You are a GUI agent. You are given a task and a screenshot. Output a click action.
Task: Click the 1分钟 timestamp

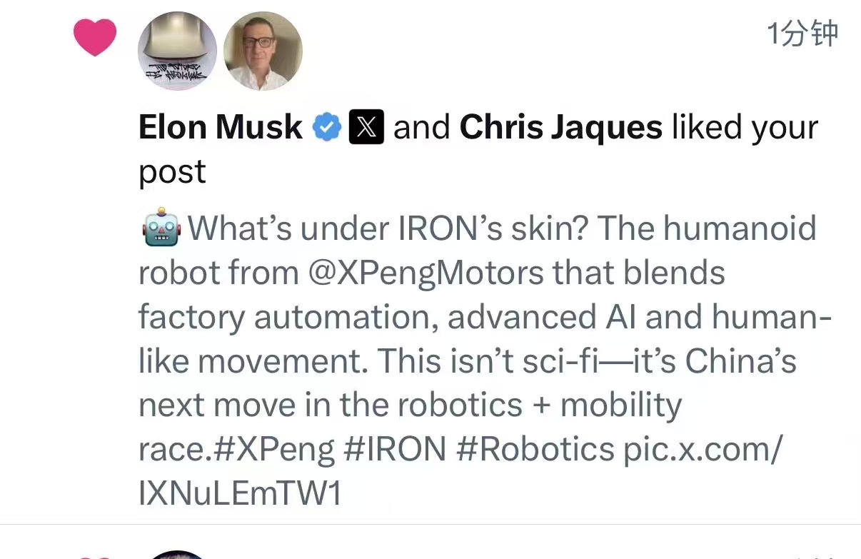click(802, 34)
